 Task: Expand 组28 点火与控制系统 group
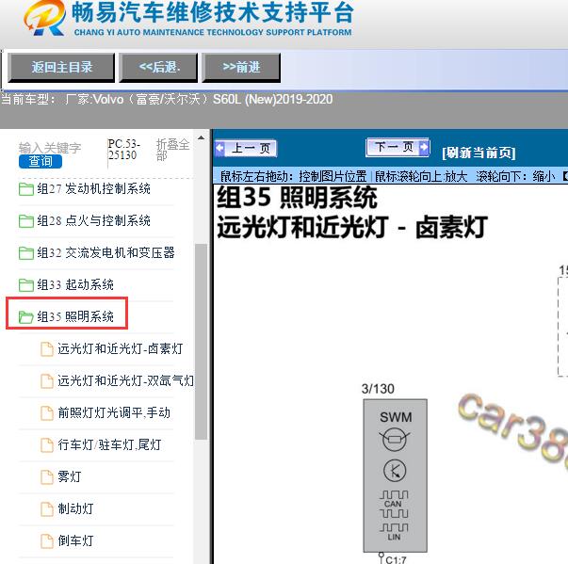coord(93,221)
